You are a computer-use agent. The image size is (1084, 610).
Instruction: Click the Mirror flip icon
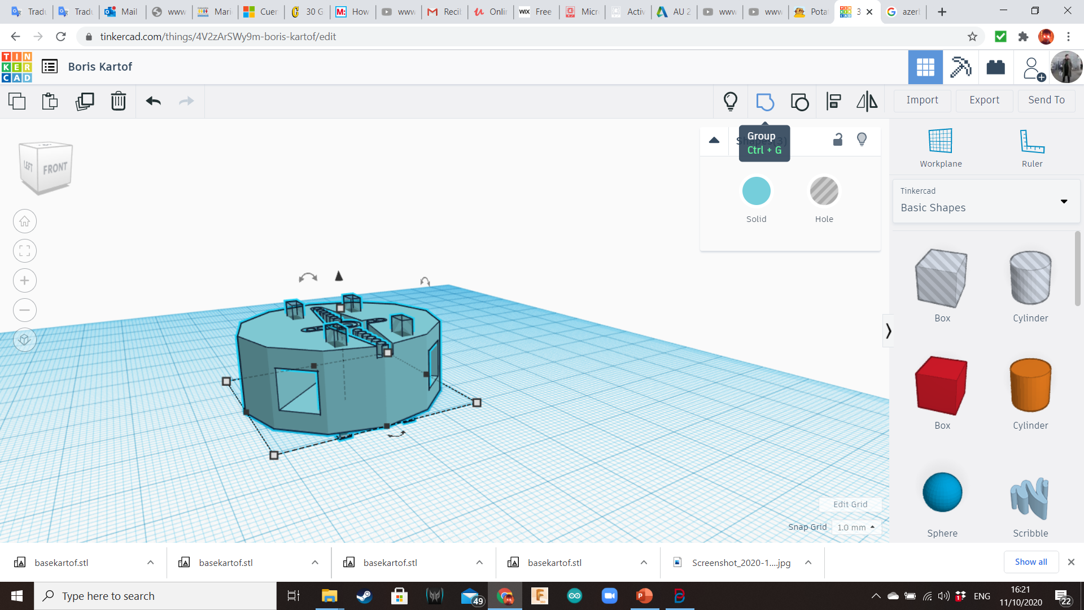click(x=867, y=102)
